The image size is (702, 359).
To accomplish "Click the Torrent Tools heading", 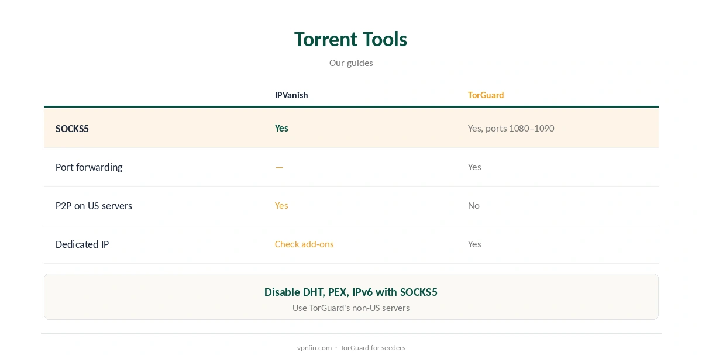I will pos(350,39).
